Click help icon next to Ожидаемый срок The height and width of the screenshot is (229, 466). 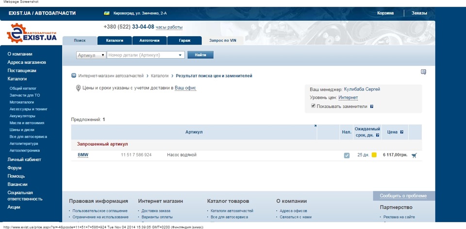[378, 135]
